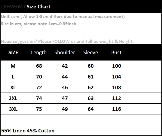Viewport: 162px width, 136px height.
Task: Click the 1cm=0.39inch conversion note
Action: pos(38,24)
